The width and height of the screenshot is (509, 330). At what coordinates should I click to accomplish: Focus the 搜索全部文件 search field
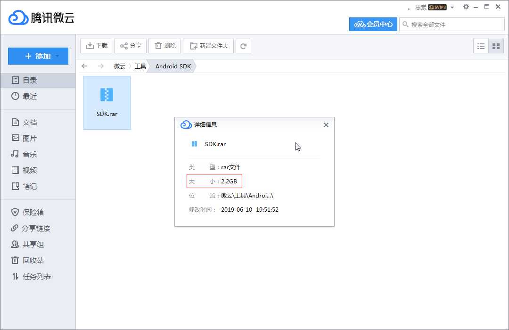[452, 25]
